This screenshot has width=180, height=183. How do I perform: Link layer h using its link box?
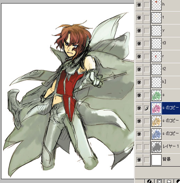[147, 5]
